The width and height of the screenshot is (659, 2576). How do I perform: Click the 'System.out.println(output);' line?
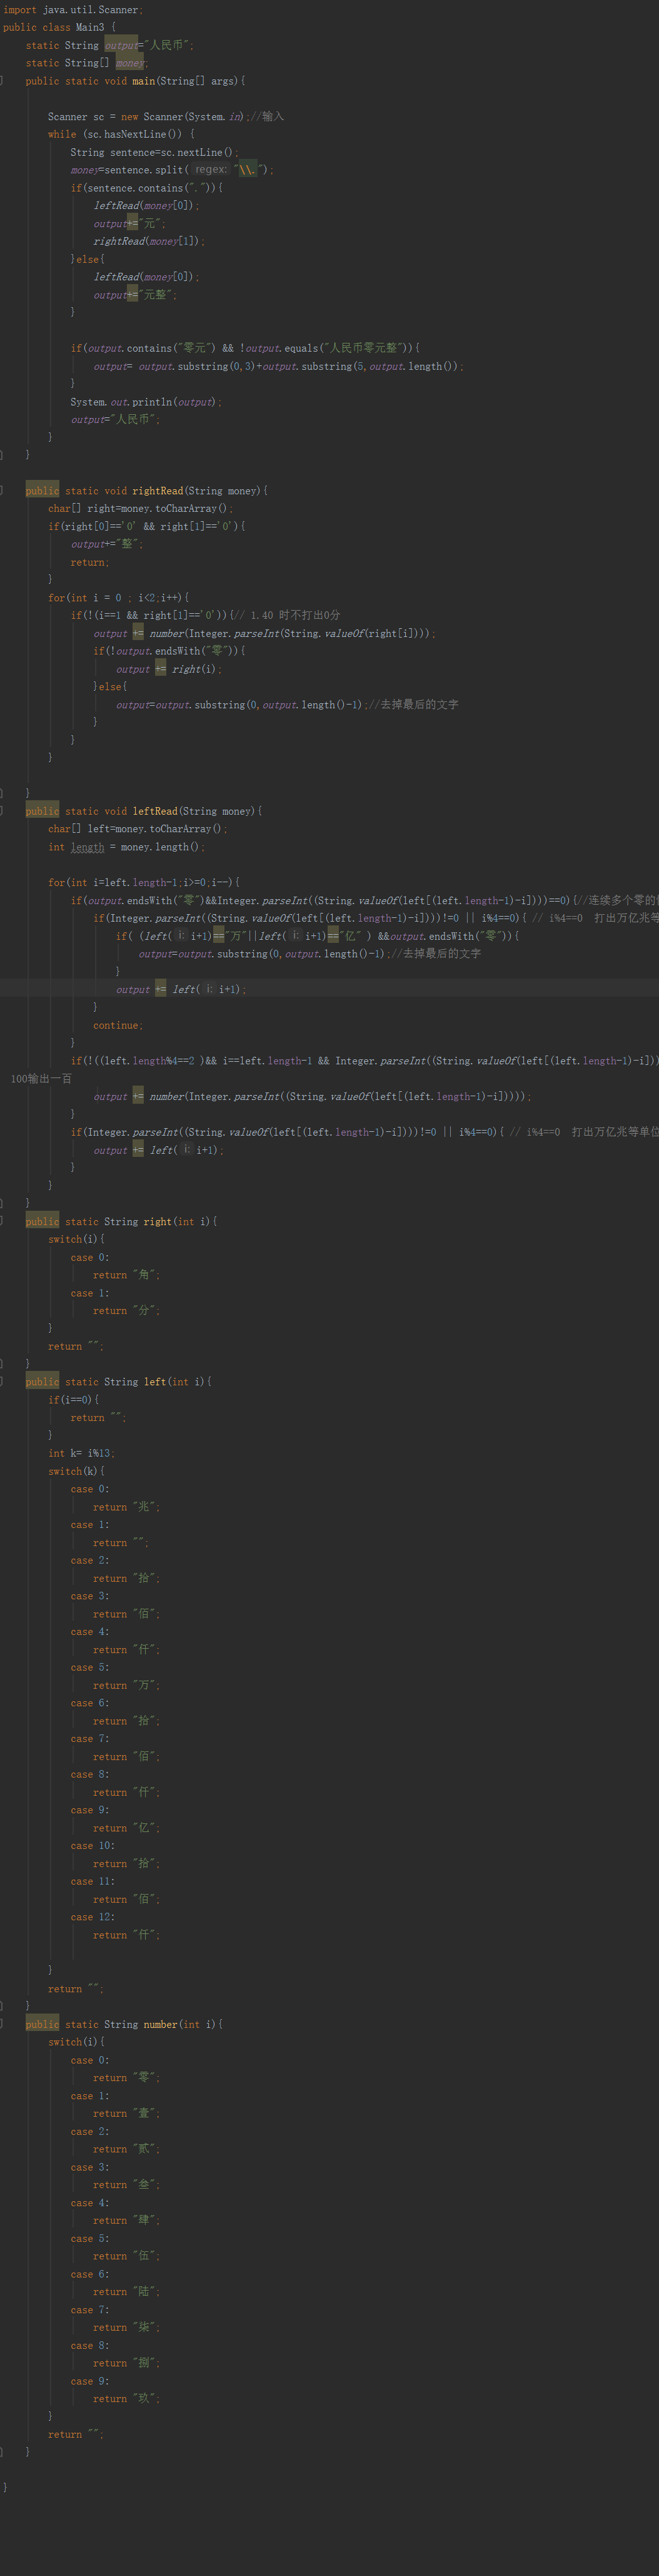pos(146,402)
